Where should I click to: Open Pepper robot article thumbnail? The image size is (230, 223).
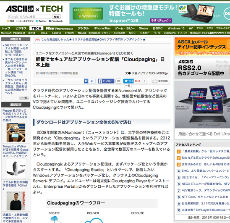[x=16, y=132]
